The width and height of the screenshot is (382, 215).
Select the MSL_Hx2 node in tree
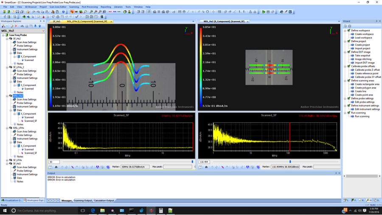(18, 96)
